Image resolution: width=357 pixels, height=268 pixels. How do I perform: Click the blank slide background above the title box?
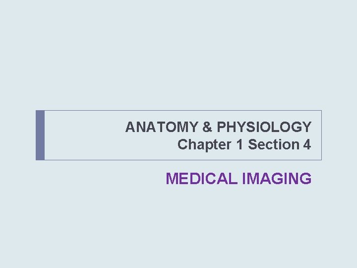(x=178, y=55)
